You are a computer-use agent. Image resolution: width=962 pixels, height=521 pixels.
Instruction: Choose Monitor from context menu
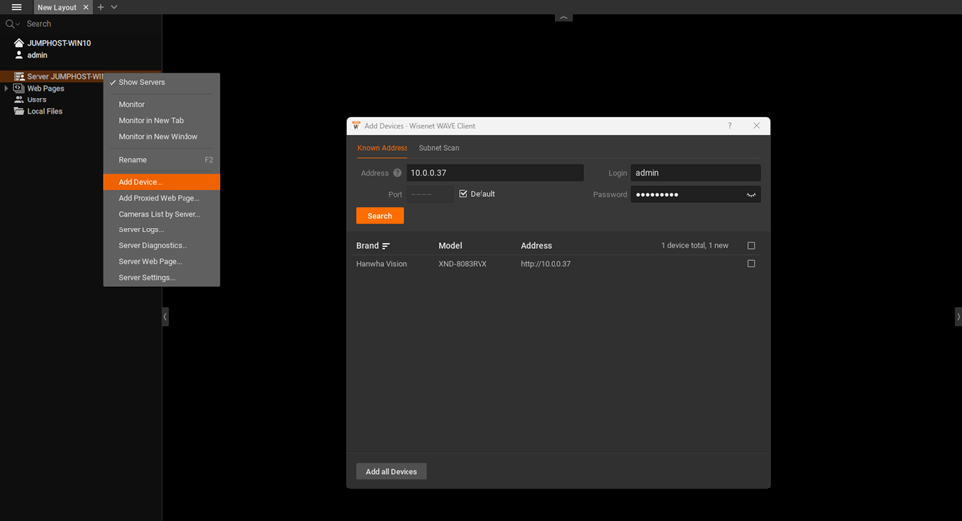pos(162,104)
